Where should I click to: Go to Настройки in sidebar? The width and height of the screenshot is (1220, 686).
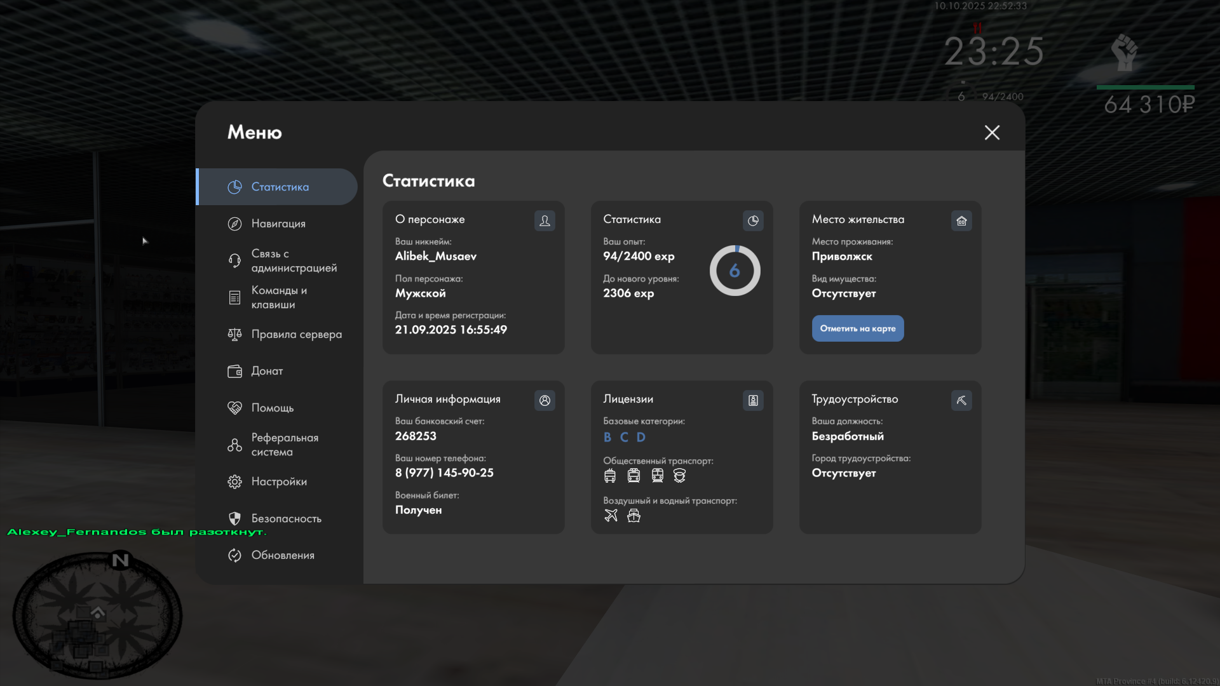tap(278, 481)
